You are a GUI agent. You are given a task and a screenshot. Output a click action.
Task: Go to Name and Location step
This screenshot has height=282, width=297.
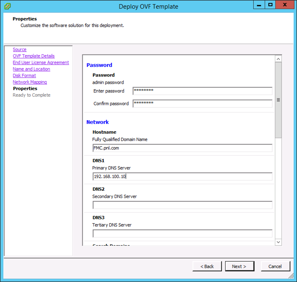(31, 69)
